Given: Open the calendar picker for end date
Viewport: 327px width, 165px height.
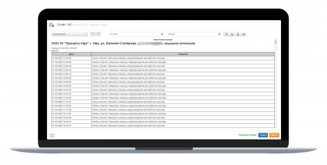Looking at the screenshot, I should point(219,34).
